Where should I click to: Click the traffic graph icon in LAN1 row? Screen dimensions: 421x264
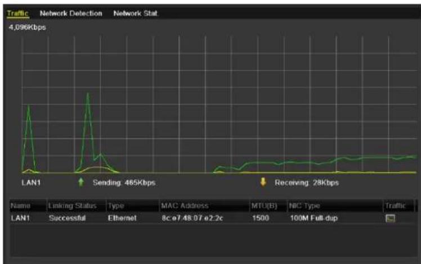pyautogui.click(x=390, y=218)
